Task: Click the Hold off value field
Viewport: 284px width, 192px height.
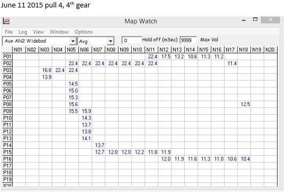Action: [132, 40]
